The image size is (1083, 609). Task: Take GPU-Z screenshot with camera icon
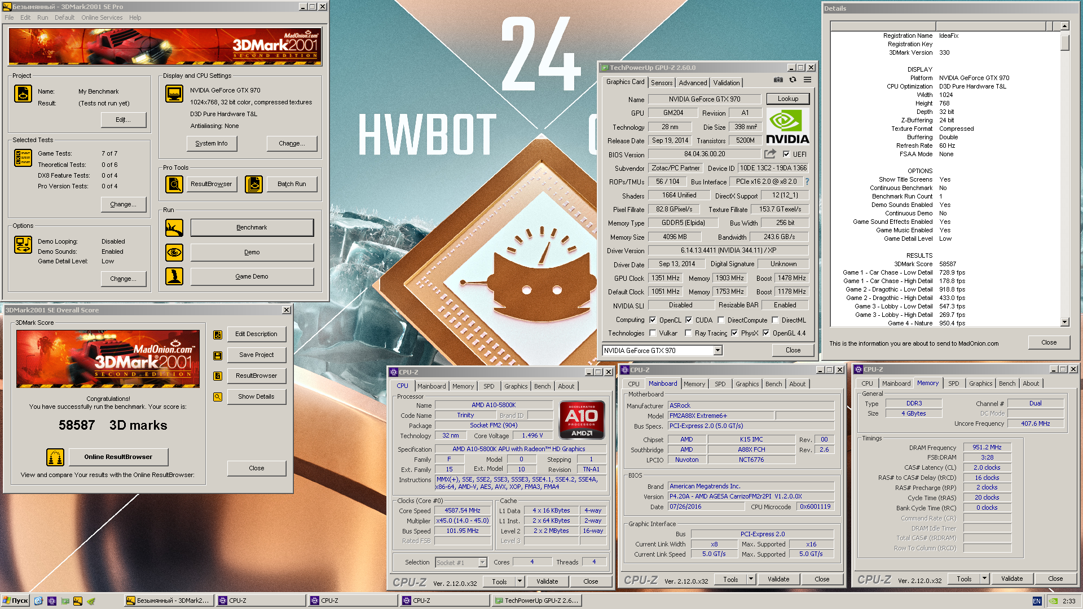pyautogui.click(x=778, y=80)
